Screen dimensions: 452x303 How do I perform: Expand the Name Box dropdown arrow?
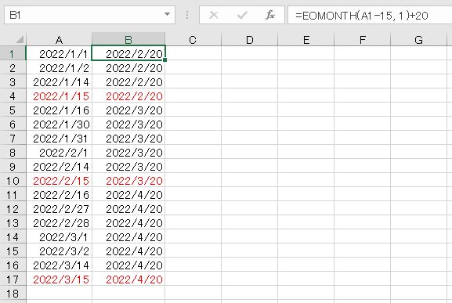tap(167, 14)
